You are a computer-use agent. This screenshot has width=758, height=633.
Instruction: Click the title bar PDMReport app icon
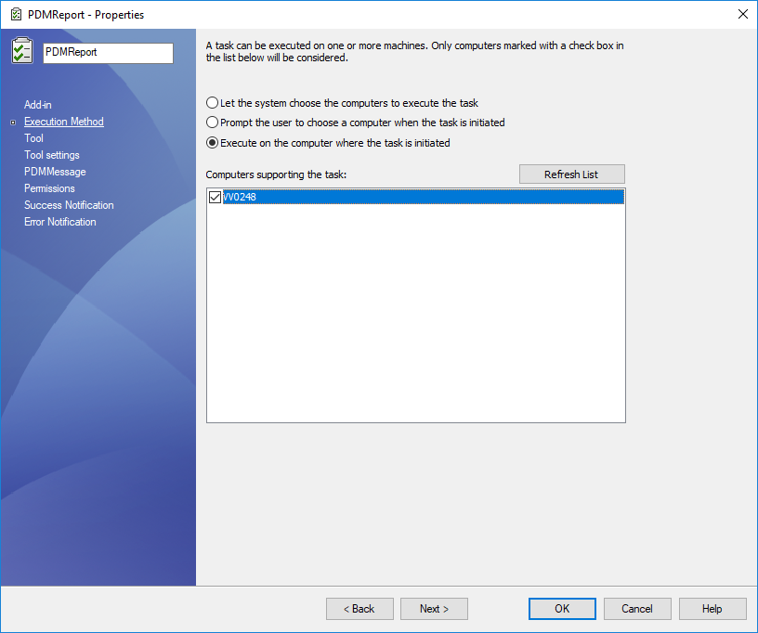tap(16, 14)
